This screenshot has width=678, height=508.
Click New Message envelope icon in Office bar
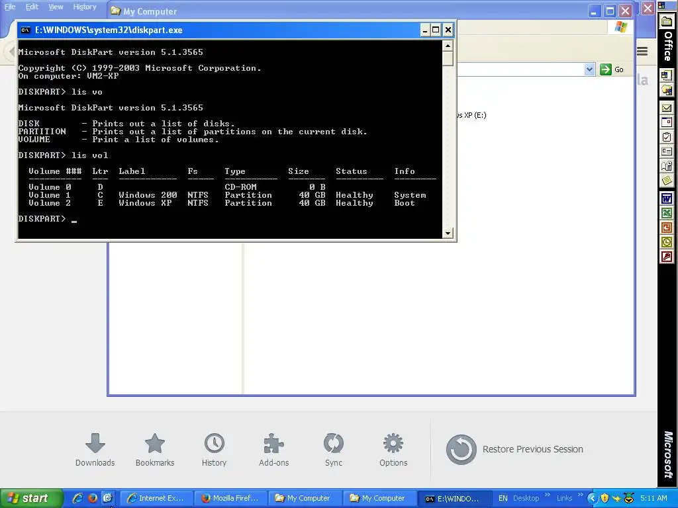click(x=666, y=108)
